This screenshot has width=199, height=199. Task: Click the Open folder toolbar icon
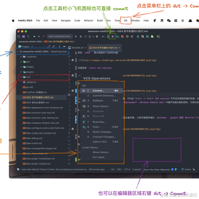19,36
